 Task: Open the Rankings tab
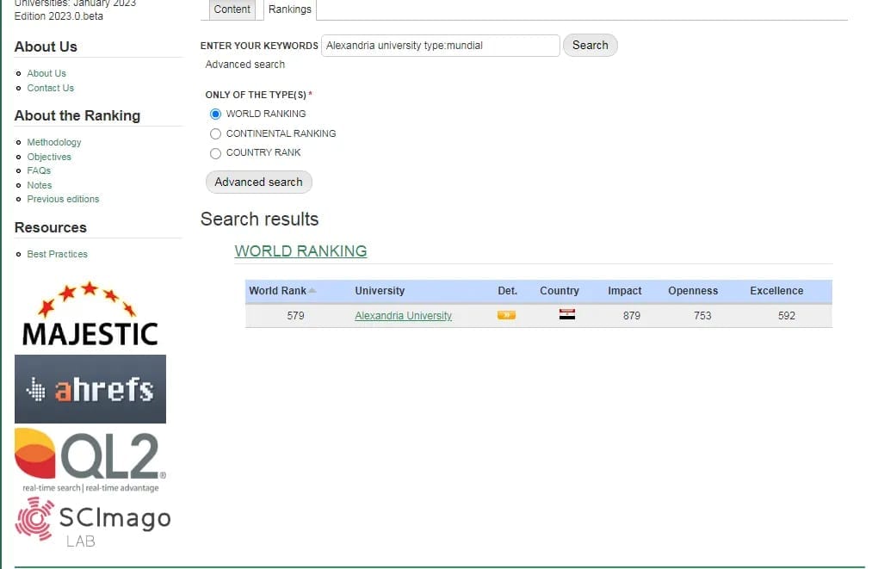point(290,9)
